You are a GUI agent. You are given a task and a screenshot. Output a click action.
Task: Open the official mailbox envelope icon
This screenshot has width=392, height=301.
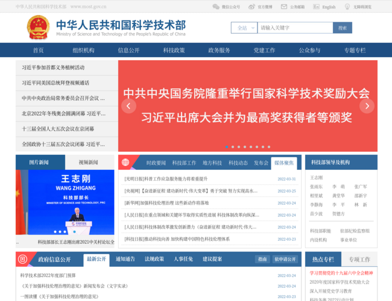(x=284, y=7)
